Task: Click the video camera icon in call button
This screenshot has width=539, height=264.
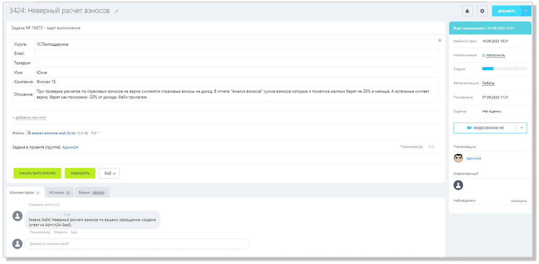Action: point(469,128)
